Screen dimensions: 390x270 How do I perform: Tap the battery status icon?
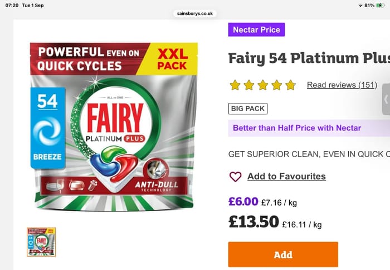click(x=381, y=5)
